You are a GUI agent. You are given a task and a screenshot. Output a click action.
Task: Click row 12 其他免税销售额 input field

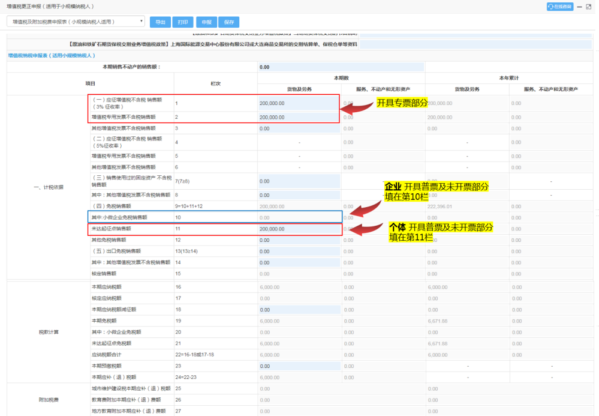pos(299,240)
